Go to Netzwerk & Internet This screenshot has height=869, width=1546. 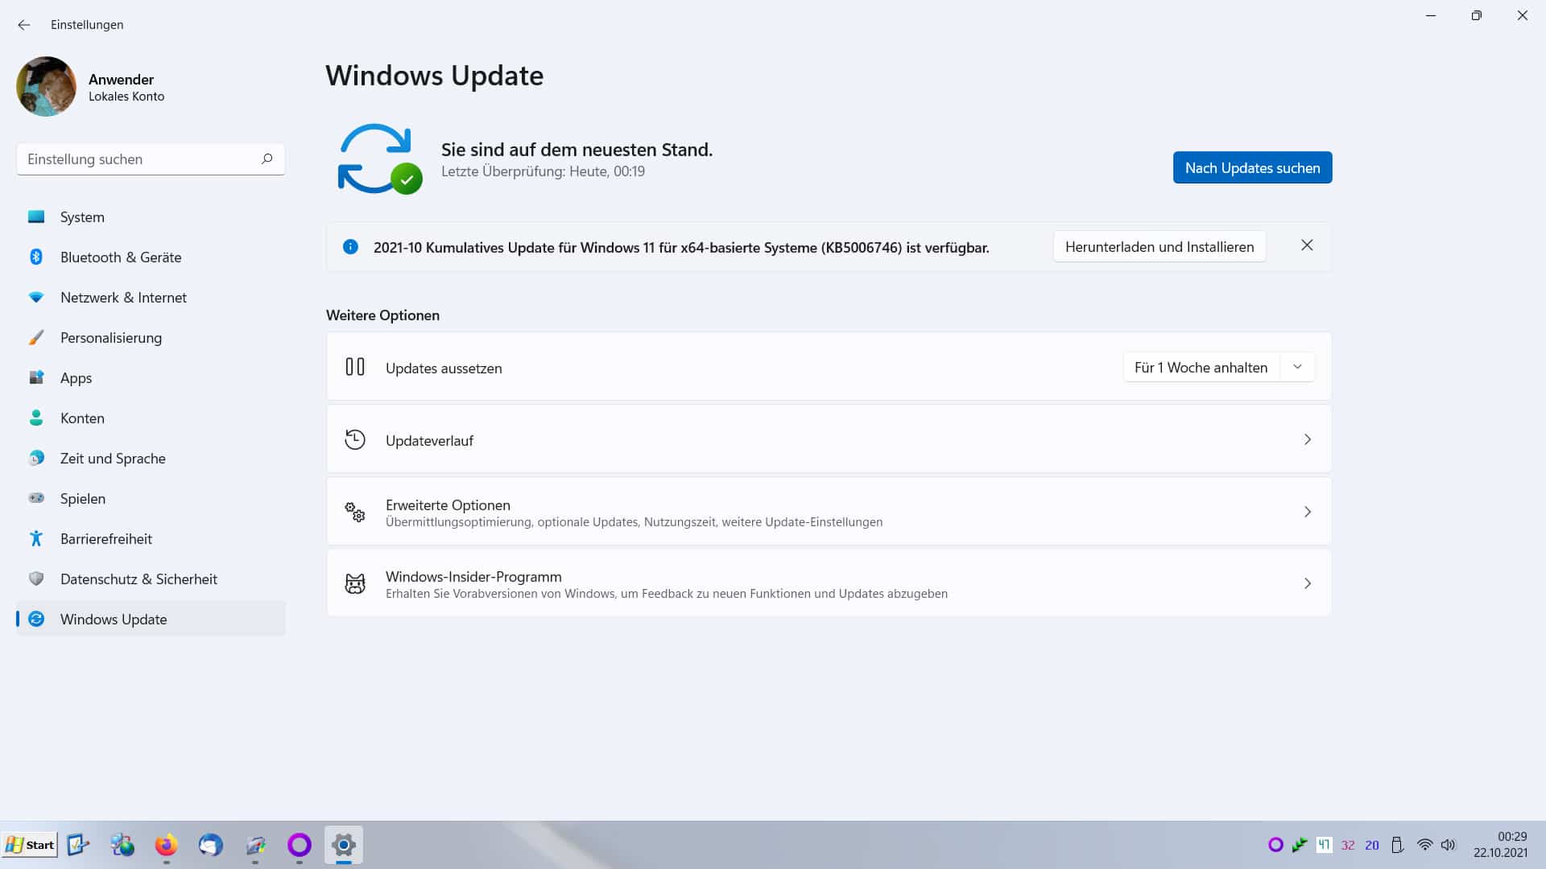(x=151, y=297)
